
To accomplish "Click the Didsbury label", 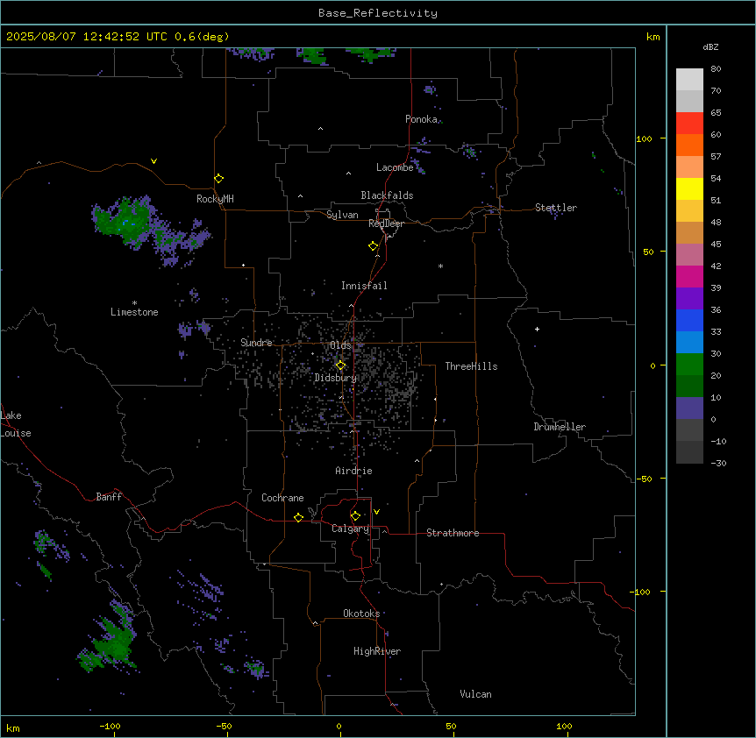I will (335, 378).
